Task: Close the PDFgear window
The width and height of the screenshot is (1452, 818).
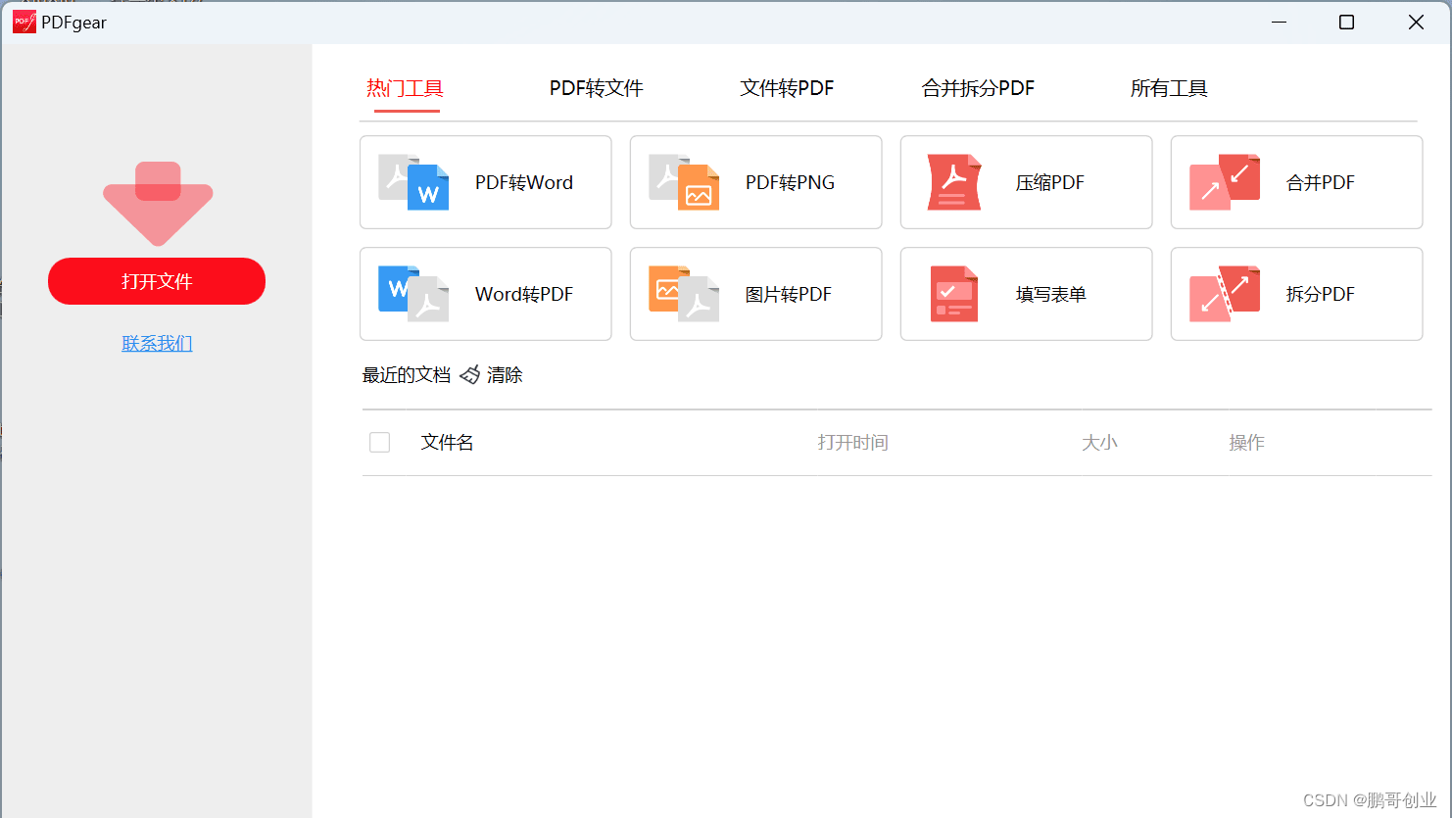Action: (x=1416, y=22)
